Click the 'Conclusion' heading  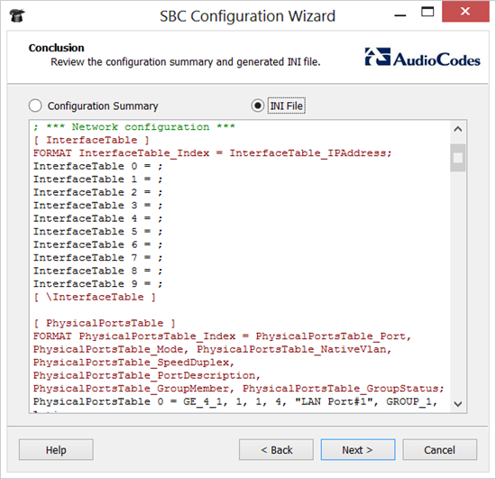tap(56, 48)
